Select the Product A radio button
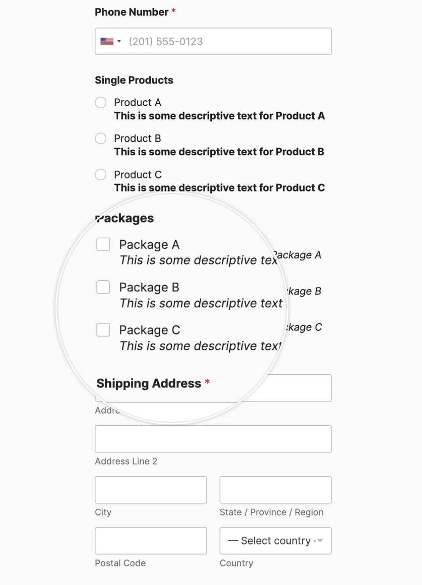Screen dimensions: 422x585 [x=101, y=102]
